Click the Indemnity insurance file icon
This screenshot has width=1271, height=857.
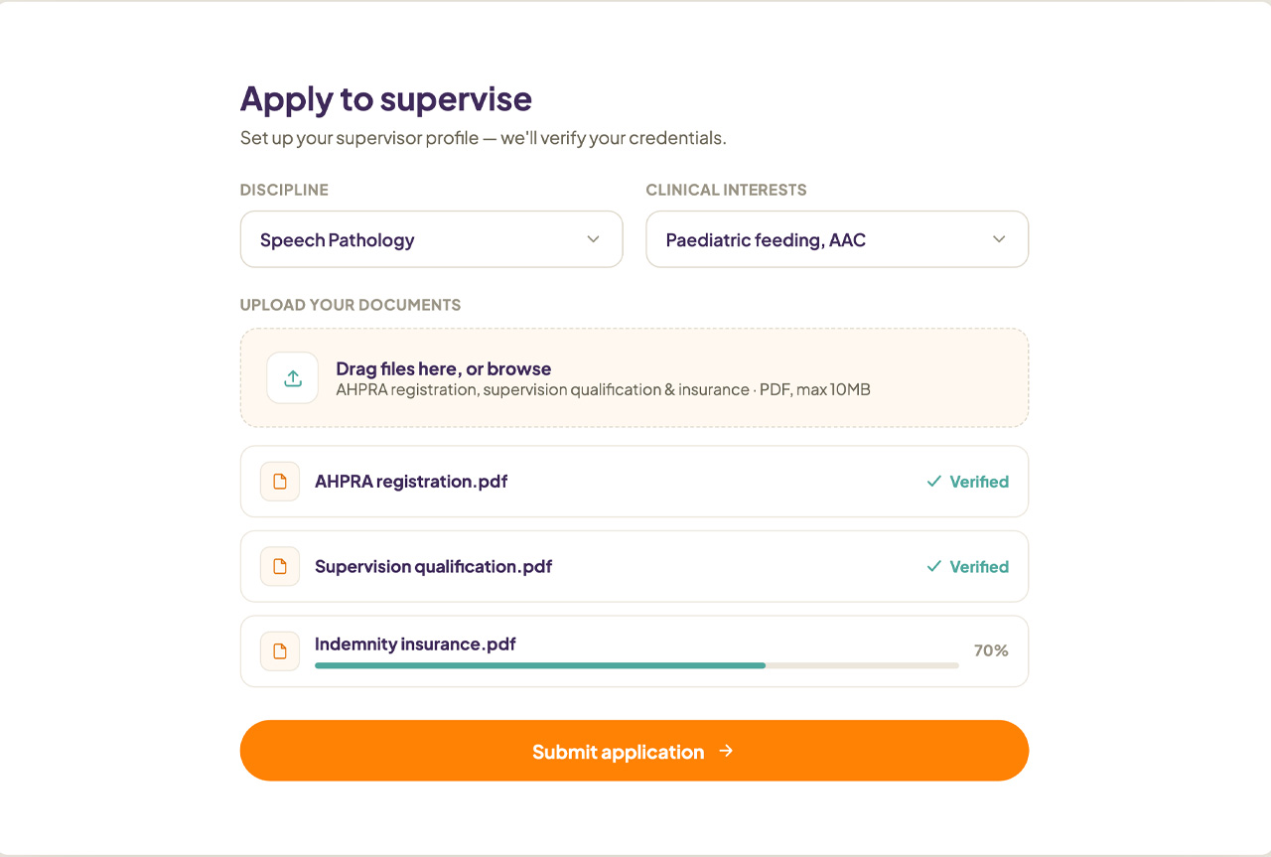point(280,651)
